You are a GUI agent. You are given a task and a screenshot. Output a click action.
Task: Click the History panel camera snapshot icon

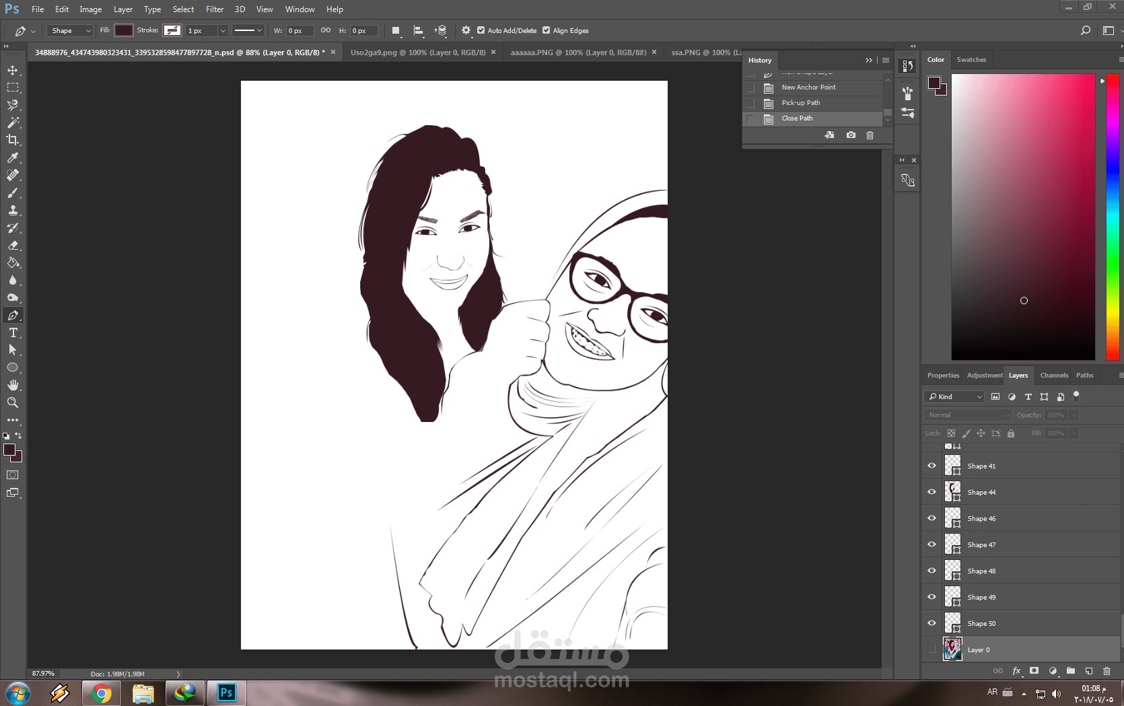tap(851, 135)
